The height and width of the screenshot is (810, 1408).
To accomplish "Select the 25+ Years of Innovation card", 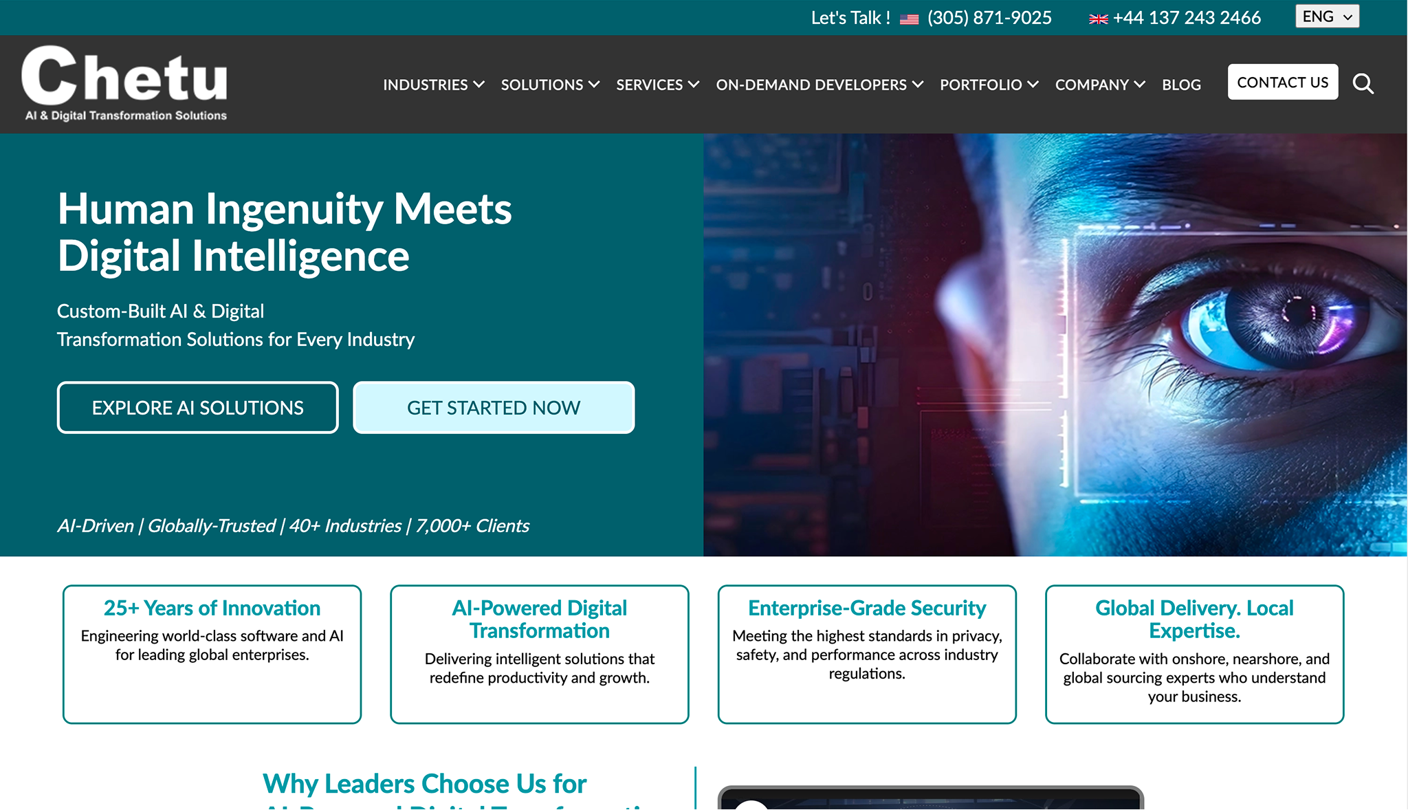I will (212, 653).
